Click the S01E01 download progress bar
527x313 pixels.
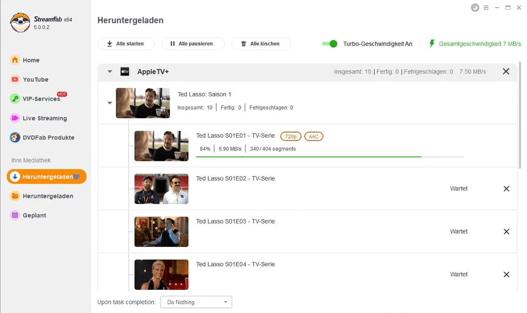point(330,157)
